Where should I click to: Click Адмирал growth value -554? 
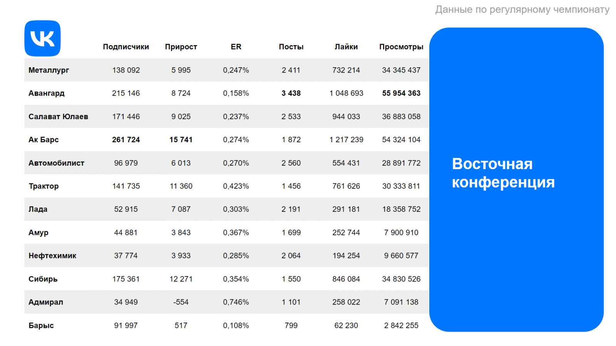[x=181, y=302]
